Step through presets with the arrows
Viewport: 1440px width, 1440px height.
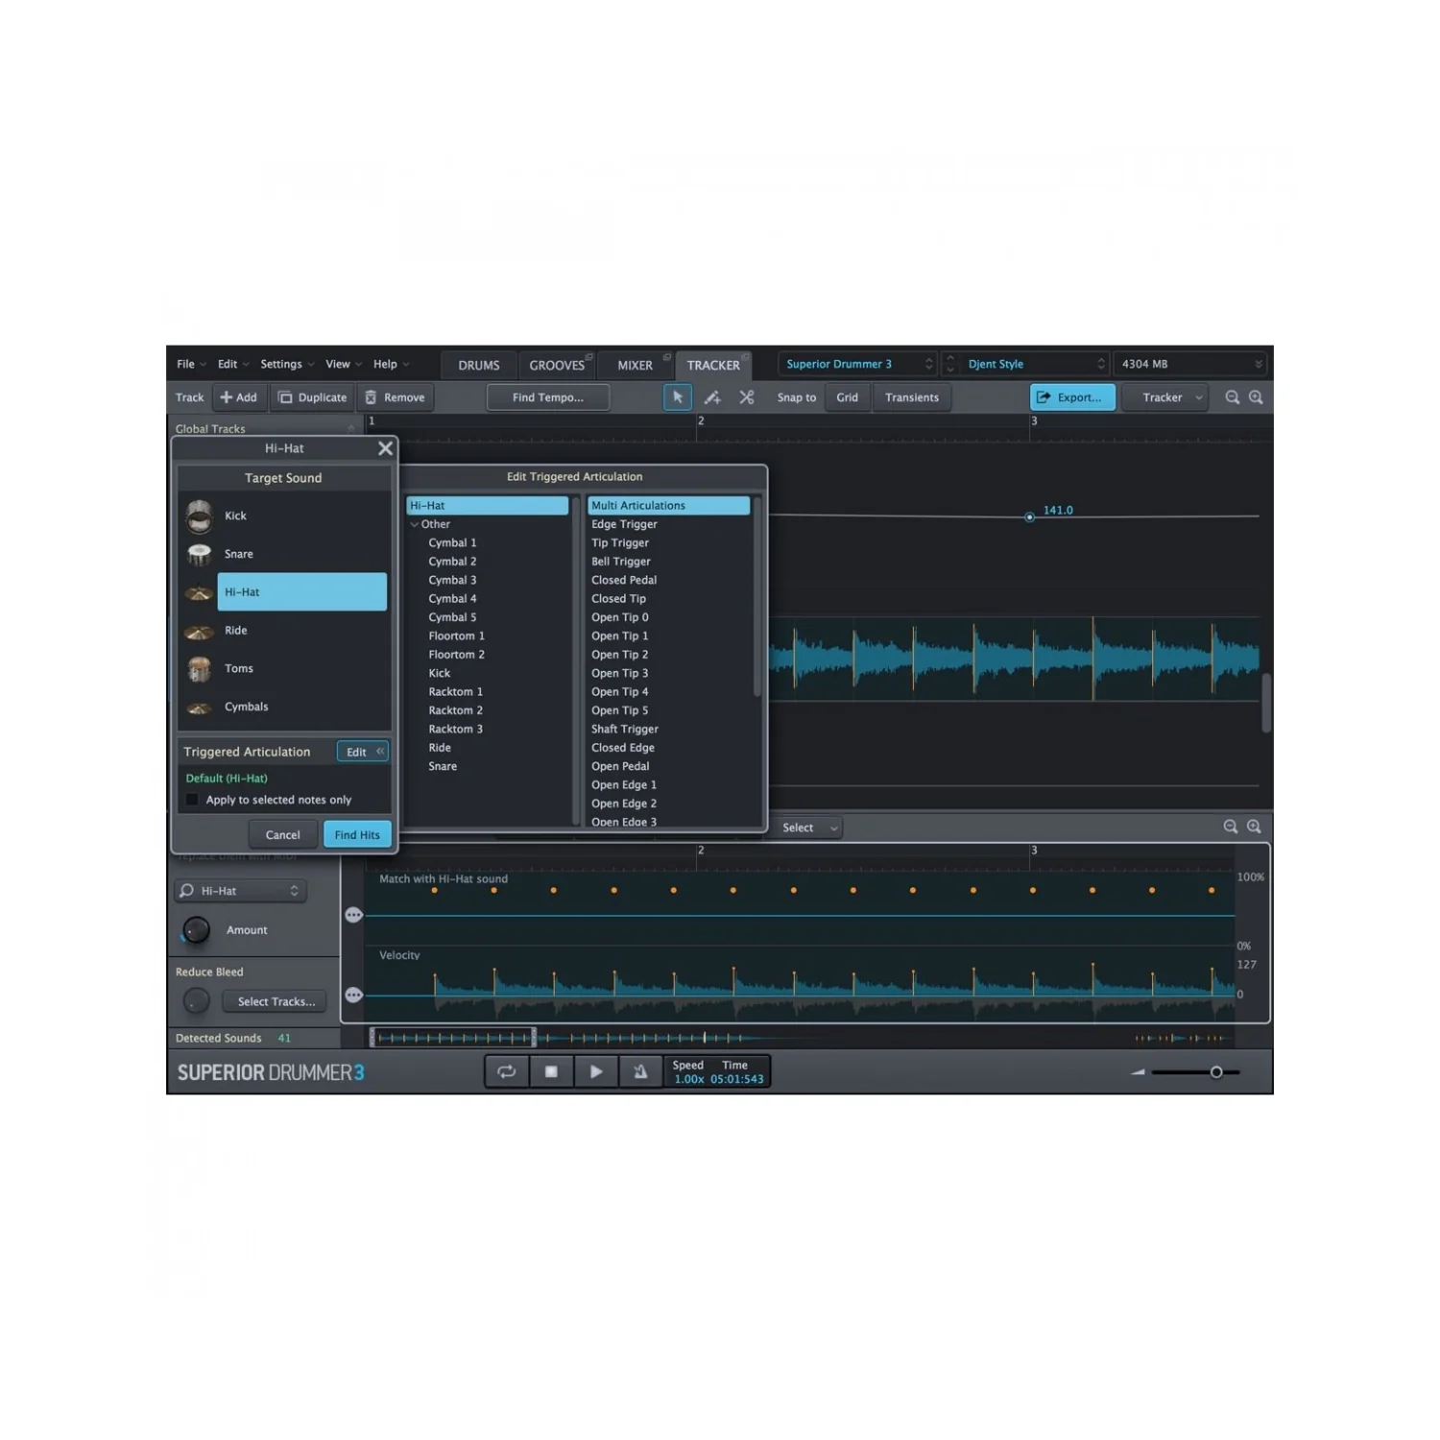point(950,364)
